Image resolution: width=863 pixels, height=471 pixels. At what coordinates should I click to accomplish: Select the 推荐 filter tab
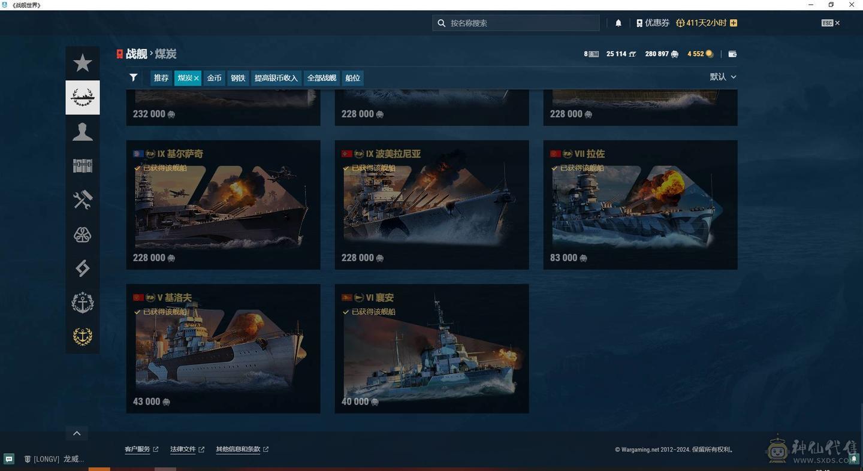161,78
